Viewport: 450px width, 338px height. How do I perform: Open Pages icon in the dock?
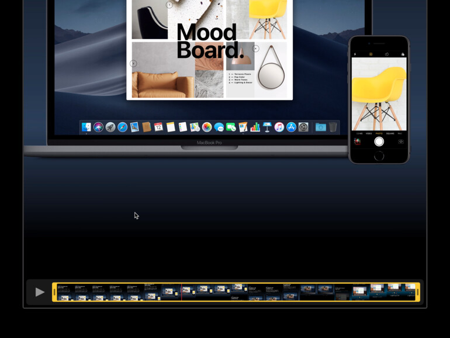[243, 127]
